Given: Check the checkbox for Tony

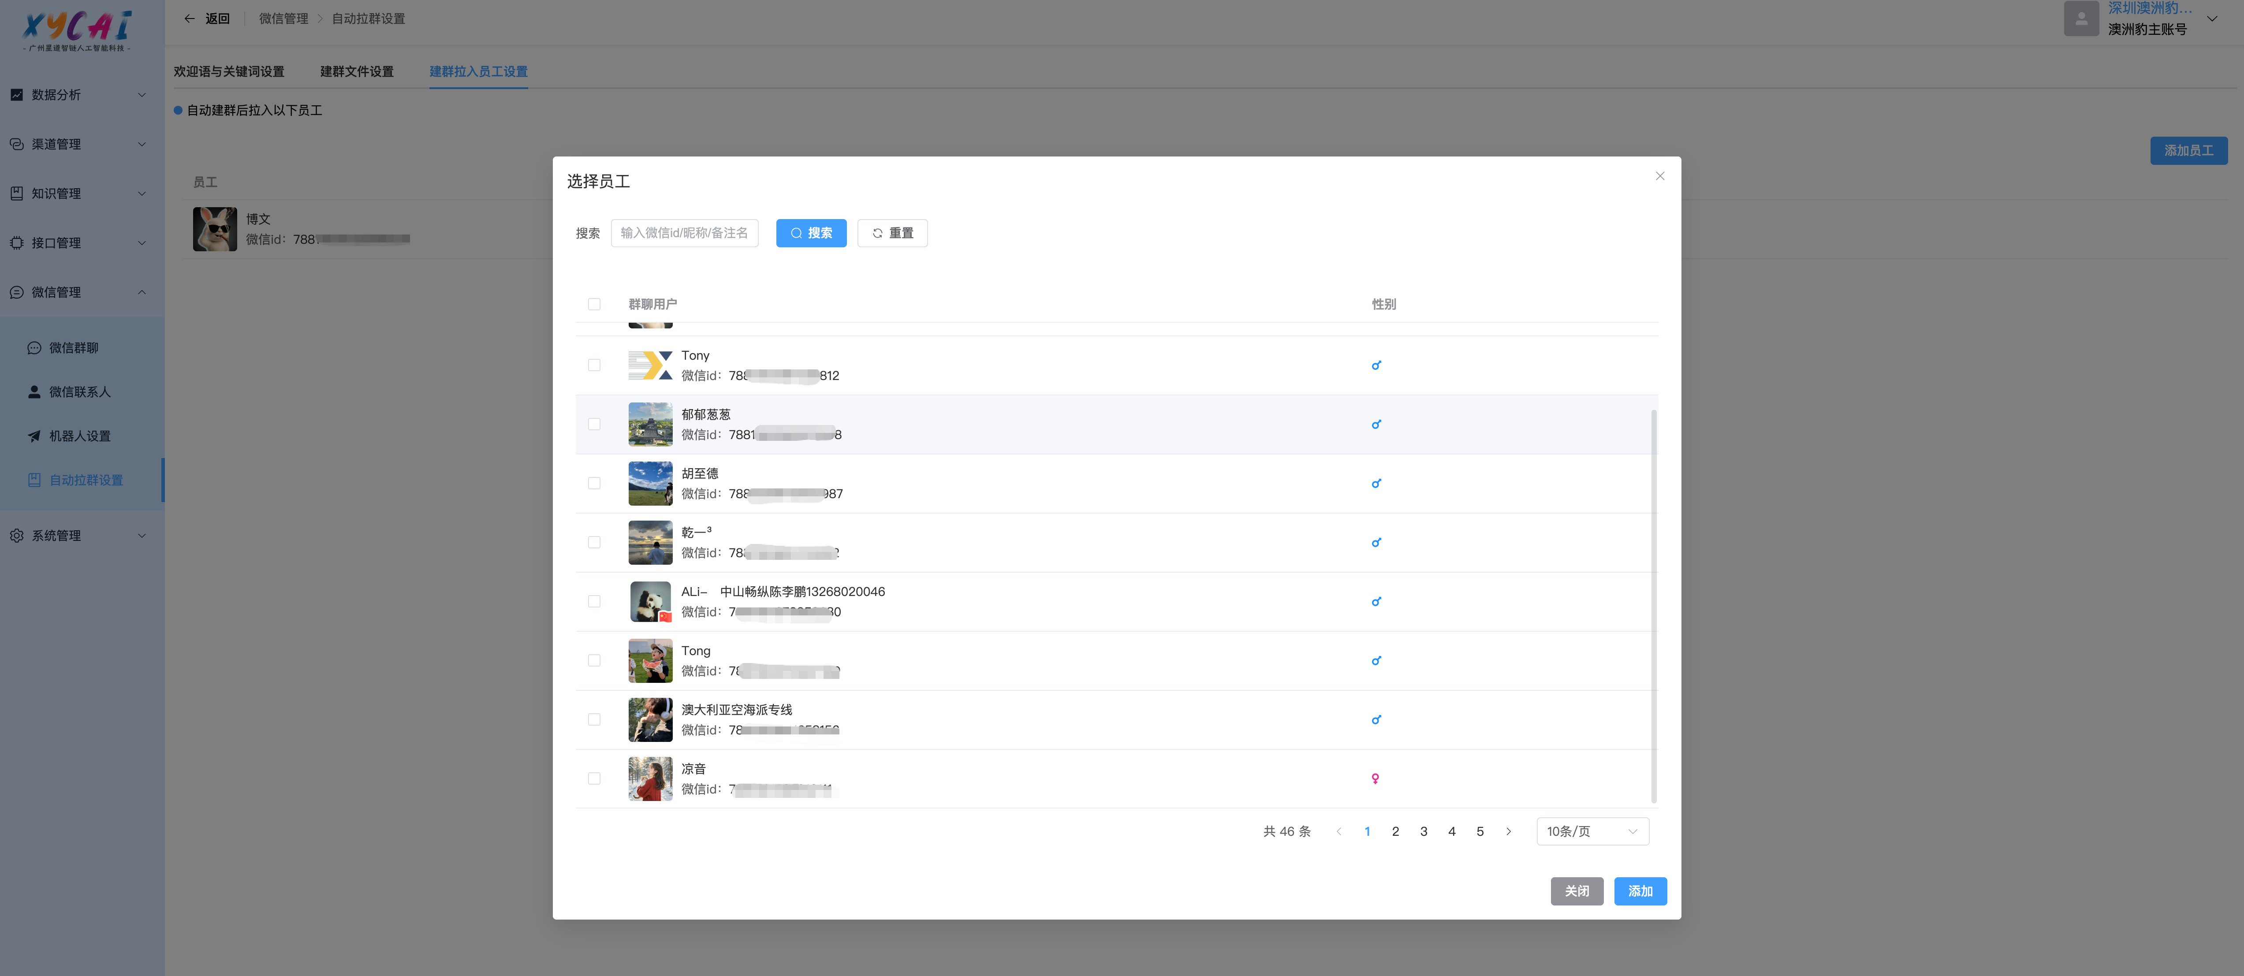Looking at the screenshot, I should [594, 365].
